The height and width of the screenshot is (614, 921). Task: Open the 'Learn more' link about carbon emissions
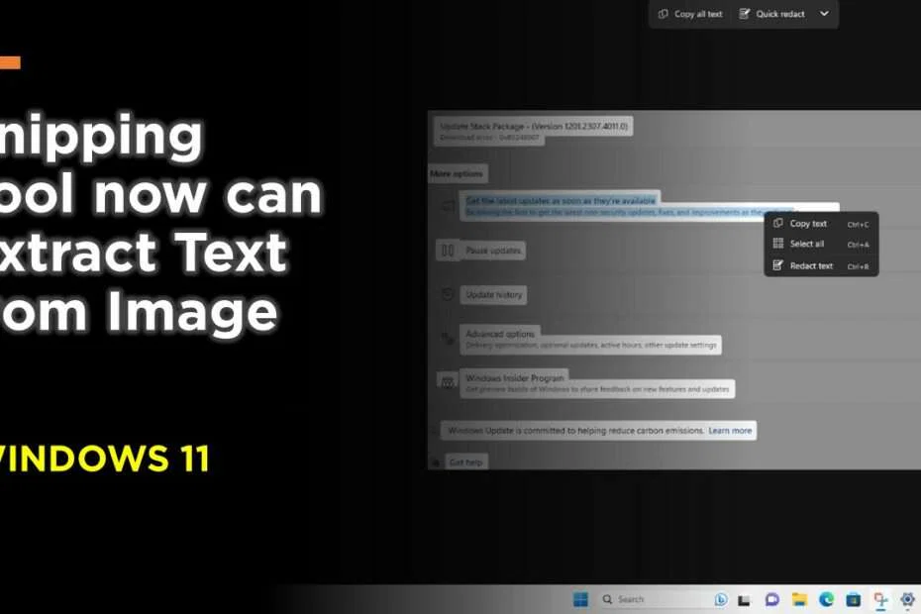pyautogui.click(x=730, y=430)
